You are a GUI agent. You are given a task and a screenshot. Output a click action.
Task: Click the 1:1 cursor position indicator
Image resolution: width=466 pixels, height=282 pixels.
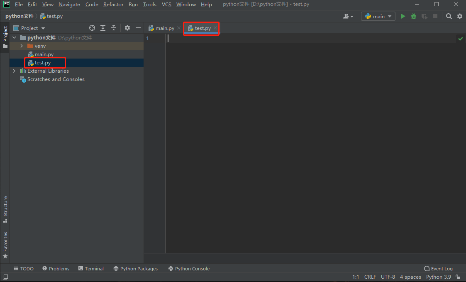[356, 277]
